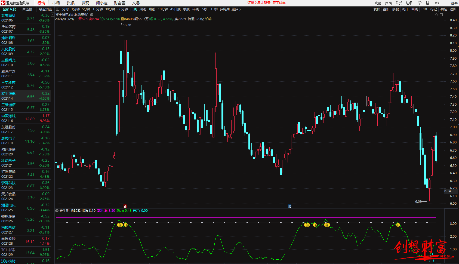Image resolution: width=459 pixels, height=264 pixels.
Task: Select 罗平锌电 002114 stock row
Action: tap(25, 96)
